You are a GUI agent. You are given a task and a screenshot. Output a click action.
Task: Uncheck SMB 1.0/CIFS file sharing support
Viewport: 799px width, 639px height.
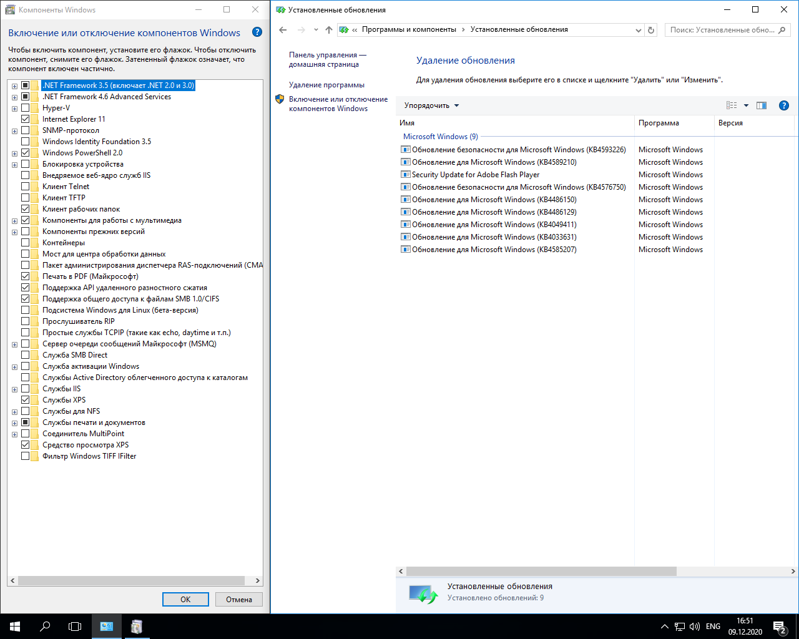tap(26, 299)
